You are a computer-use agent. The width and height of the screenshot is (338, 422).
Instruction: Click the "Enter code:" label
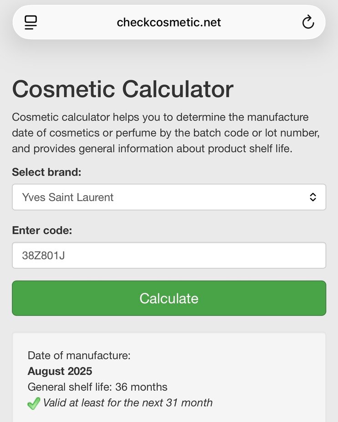click(x=42, y=230)
